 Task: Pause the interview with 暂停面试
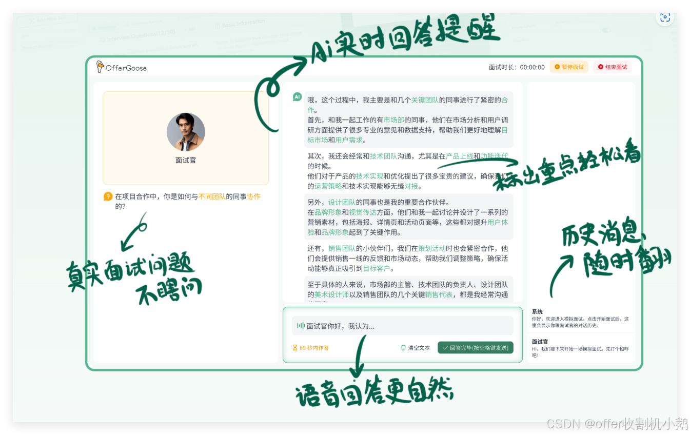(x=569, y=67)
